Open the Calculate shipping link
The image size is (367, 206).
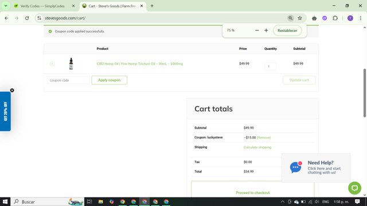point(257,148)
